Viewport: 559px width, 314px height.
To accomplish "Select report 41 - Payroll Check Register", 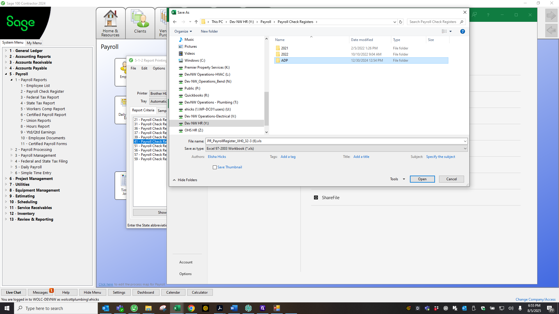I will click(x=150, y=142).
